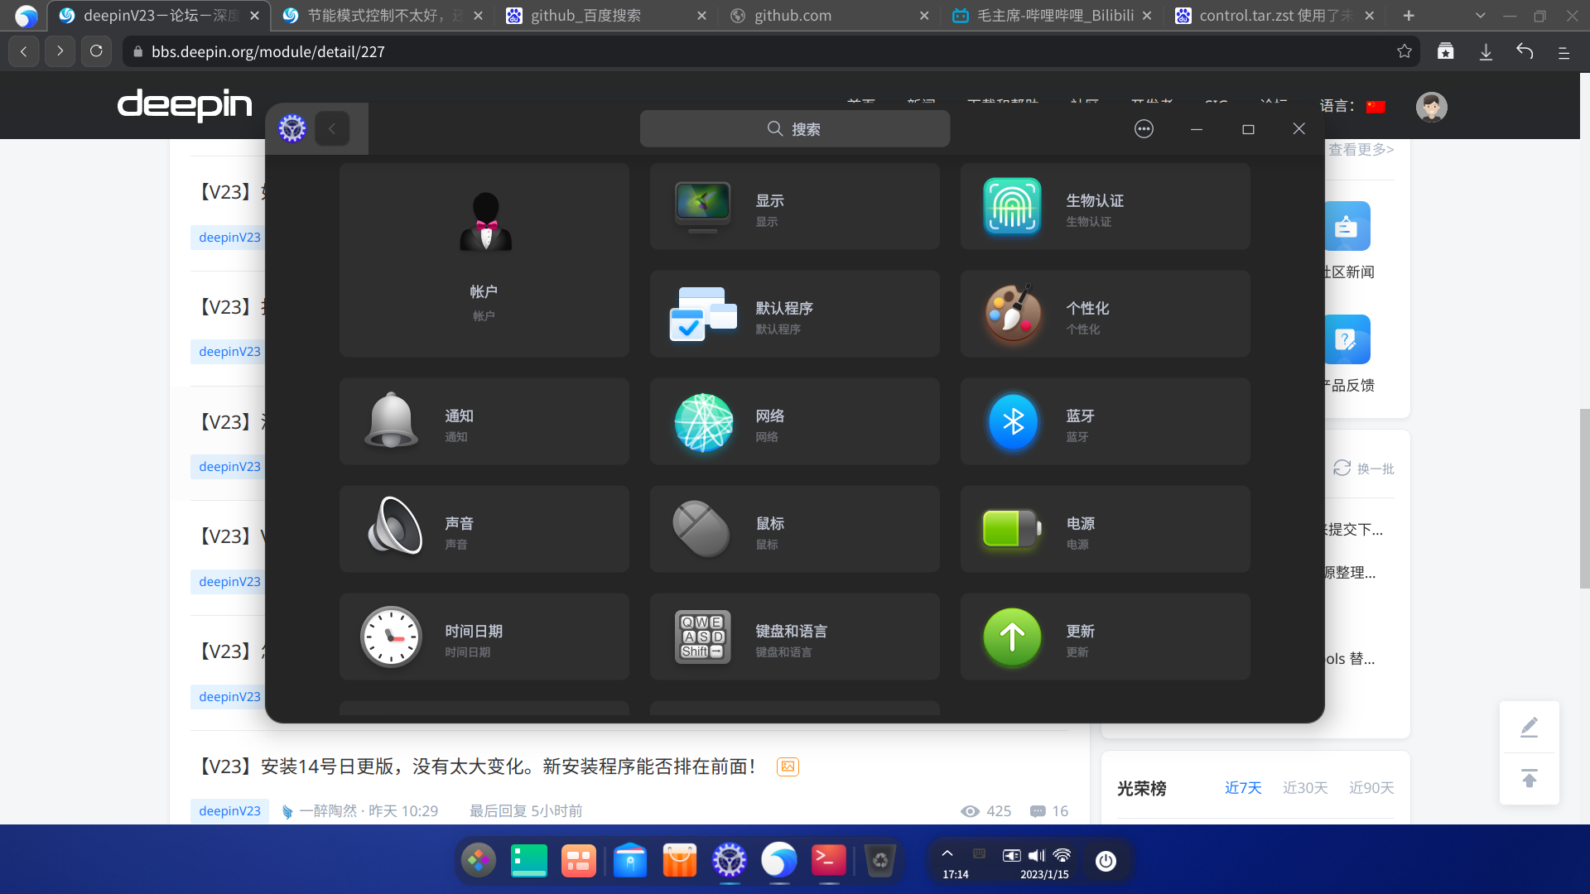This screenshot has height=894, width=1590.
Task: Open the Bluetooth (蓝牙) settings module
Action: coord(1105,421)
